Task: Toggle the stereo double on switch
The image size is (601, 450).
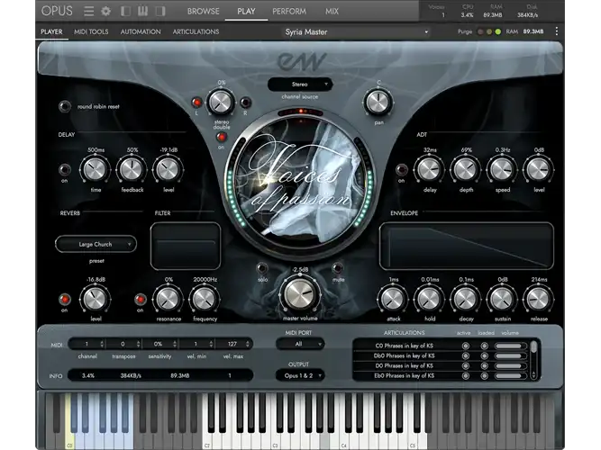Action: [221, 137]
